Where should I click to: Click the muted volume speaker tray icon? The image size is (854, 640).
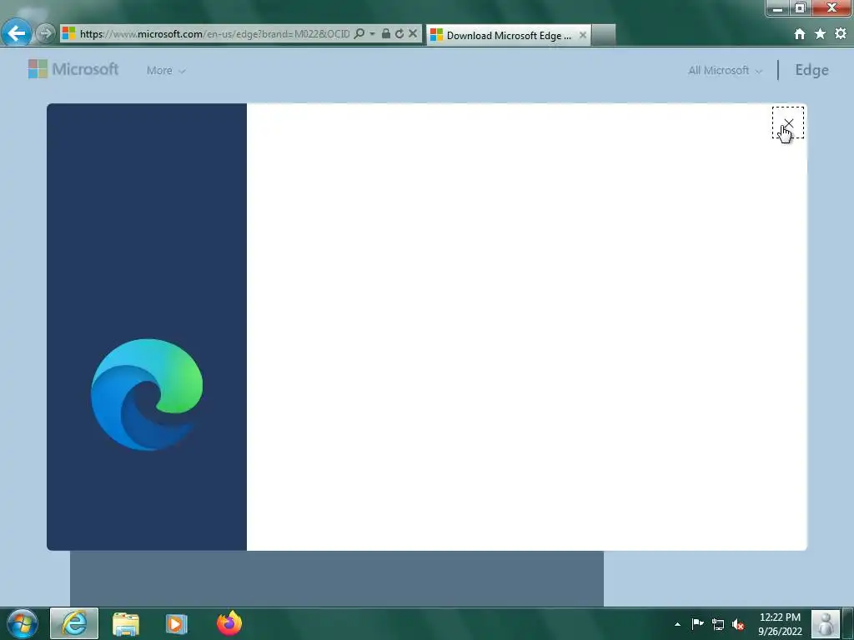point(738,624)
